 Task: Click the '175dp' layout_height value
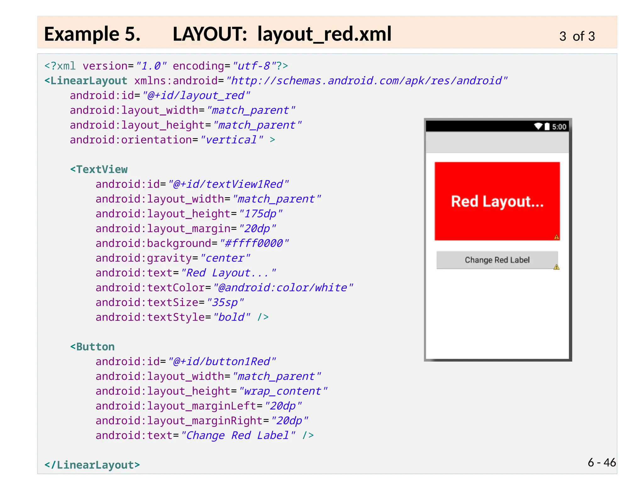click(260, 214)
